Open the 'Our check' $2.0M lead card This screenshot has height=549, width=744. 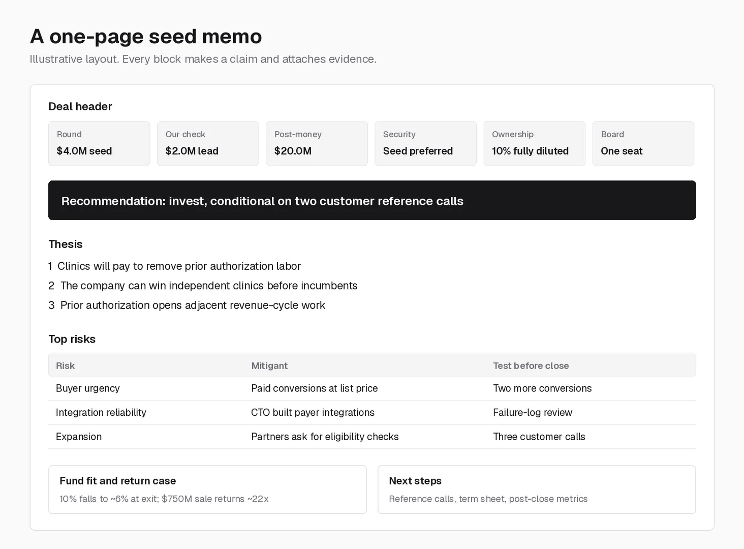208,143
